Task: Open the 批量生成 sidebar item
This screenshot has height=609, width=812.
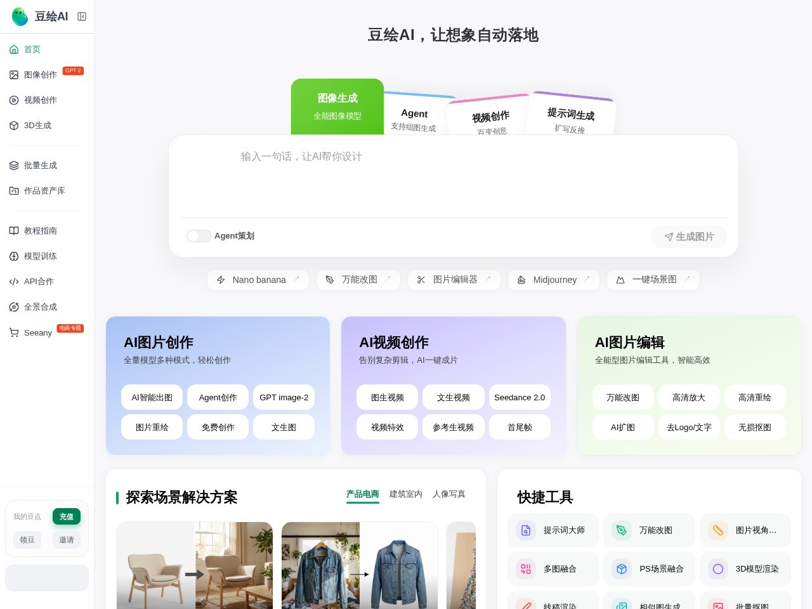Action: coord(47,166)
